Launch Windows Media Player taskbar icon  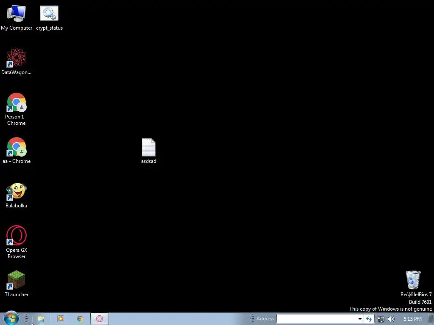61,319
